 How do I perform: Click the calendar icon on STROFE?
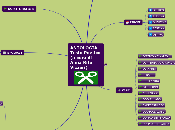click(127, 22)
